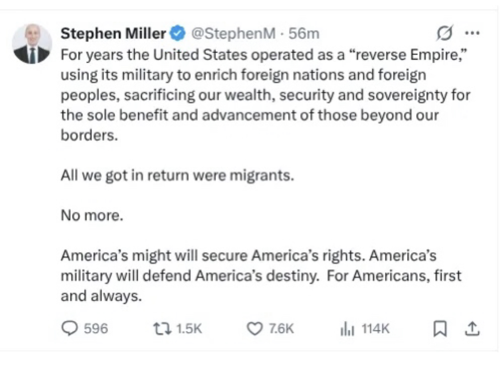Open Stephen Miller's profile picture
500x367 pixels.
32,44
